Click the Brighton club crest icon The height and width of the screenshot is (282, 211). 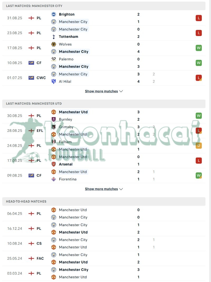[54, 14]
